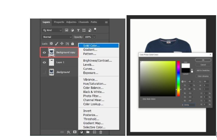Open the Opacity value dropdown arrow
Viewport: 217px width, 140px height.
click(94, 37)
